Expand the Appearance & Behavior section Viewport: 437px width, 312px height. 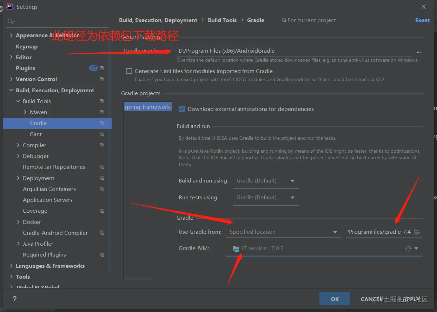[11, 35]
